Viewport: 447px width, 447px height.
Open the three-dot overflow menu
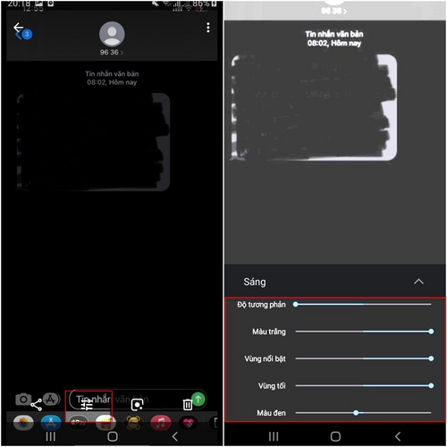[x=208, y=28]
